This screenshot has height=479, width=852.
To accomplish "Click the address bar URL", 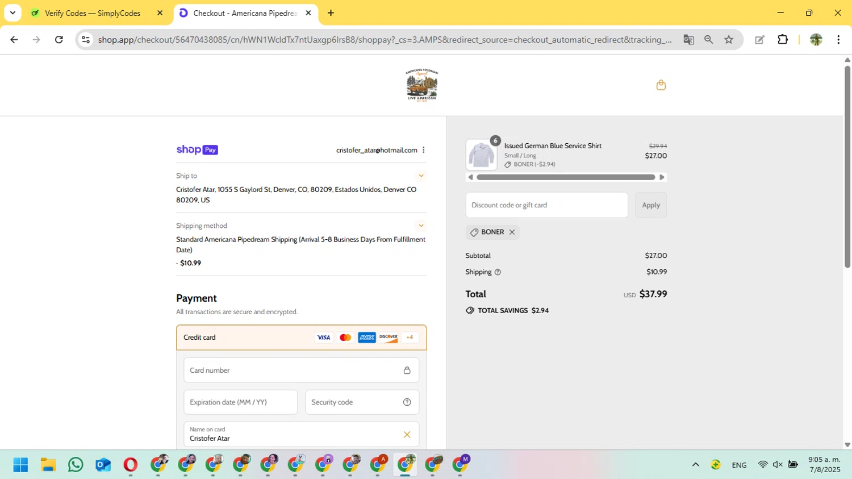I will pyautogui.click(x=385, y=40).
